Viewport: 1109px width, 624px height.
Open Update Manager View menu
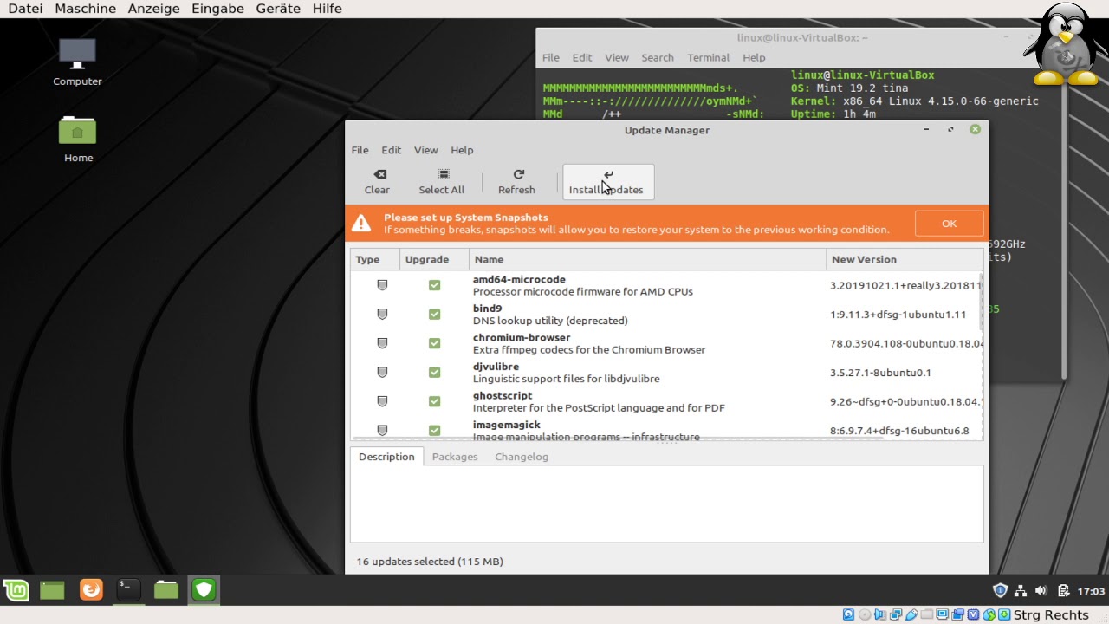pos(425,150)
